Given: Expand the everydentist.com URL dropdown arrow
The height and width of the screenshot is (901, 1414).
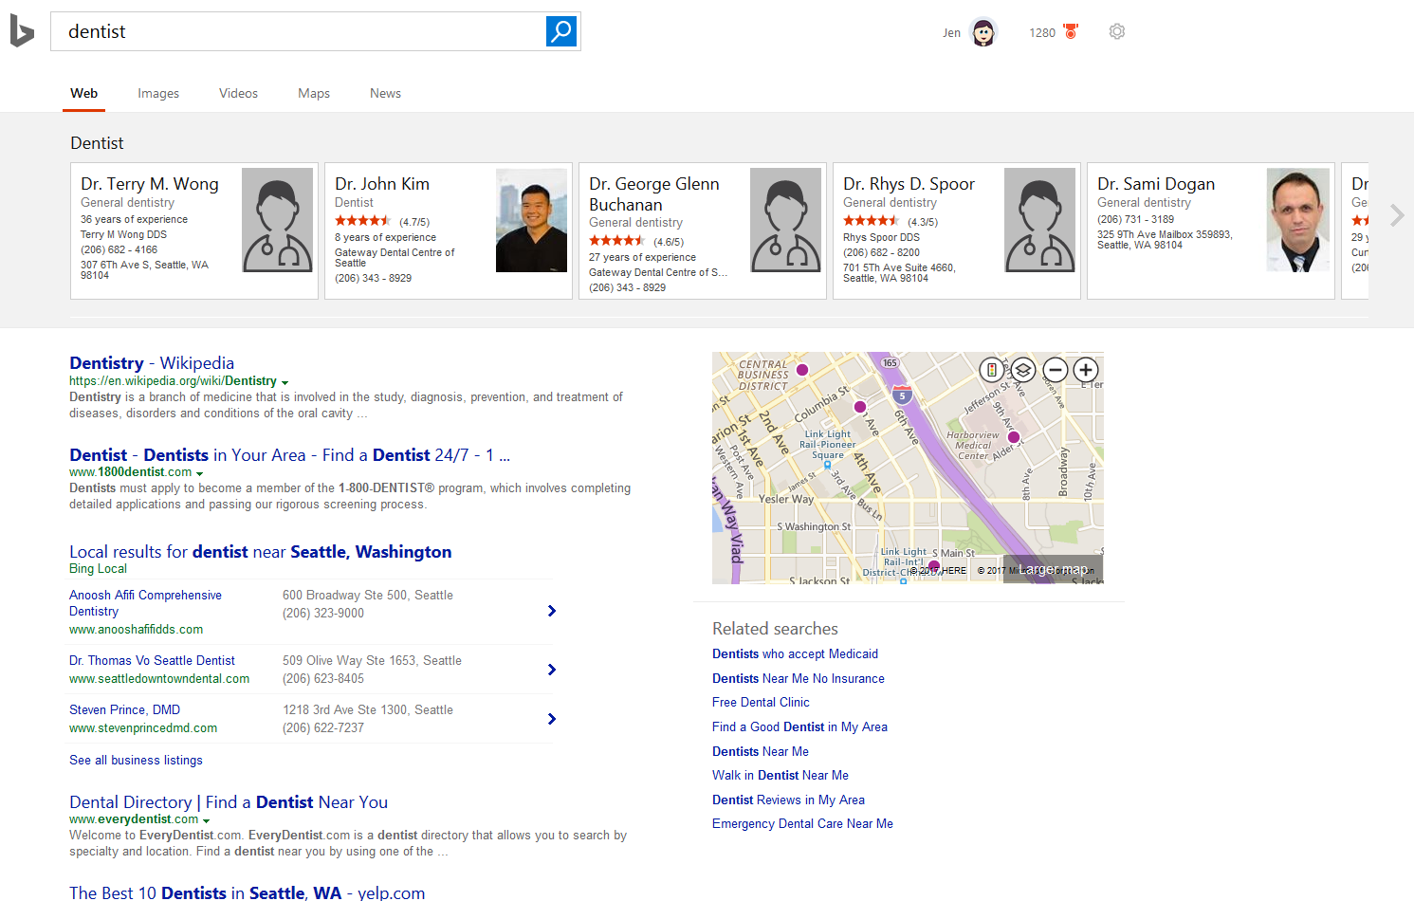Looking at the screenshot, I should point(206,820).
